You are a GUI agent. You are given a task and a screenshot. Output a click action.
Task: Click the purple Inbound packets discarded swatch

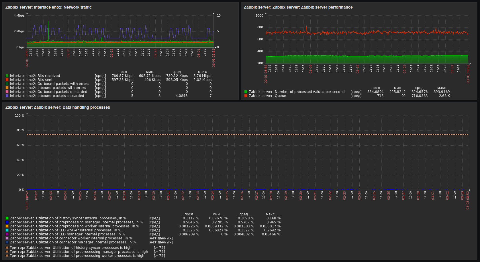(x=7, y=96)
